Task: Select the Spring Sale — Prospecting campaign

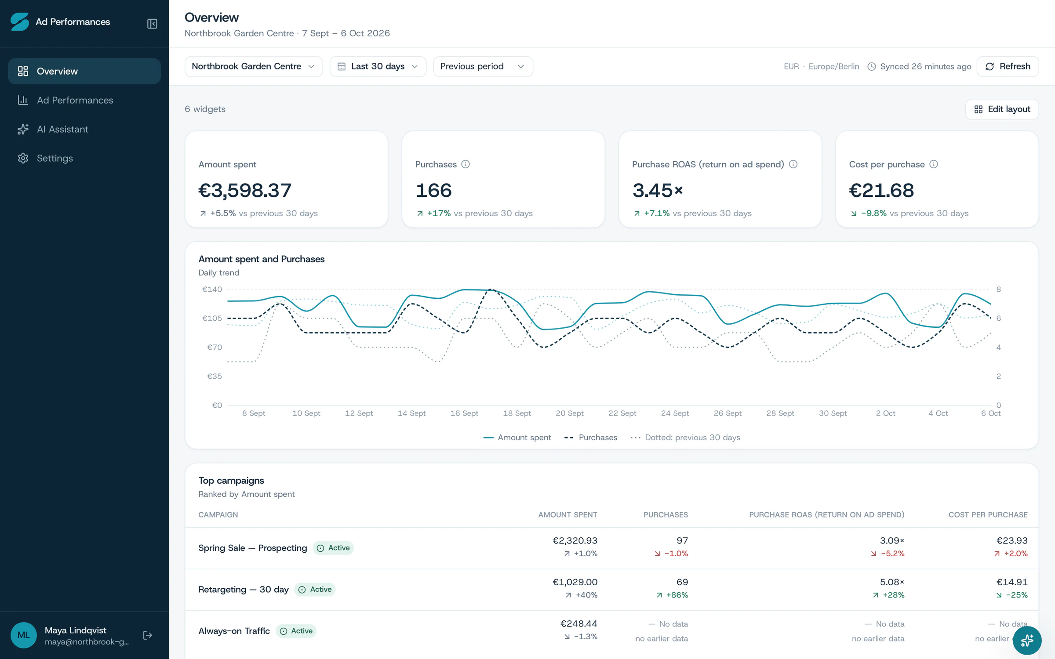Action: pos(253,548)
